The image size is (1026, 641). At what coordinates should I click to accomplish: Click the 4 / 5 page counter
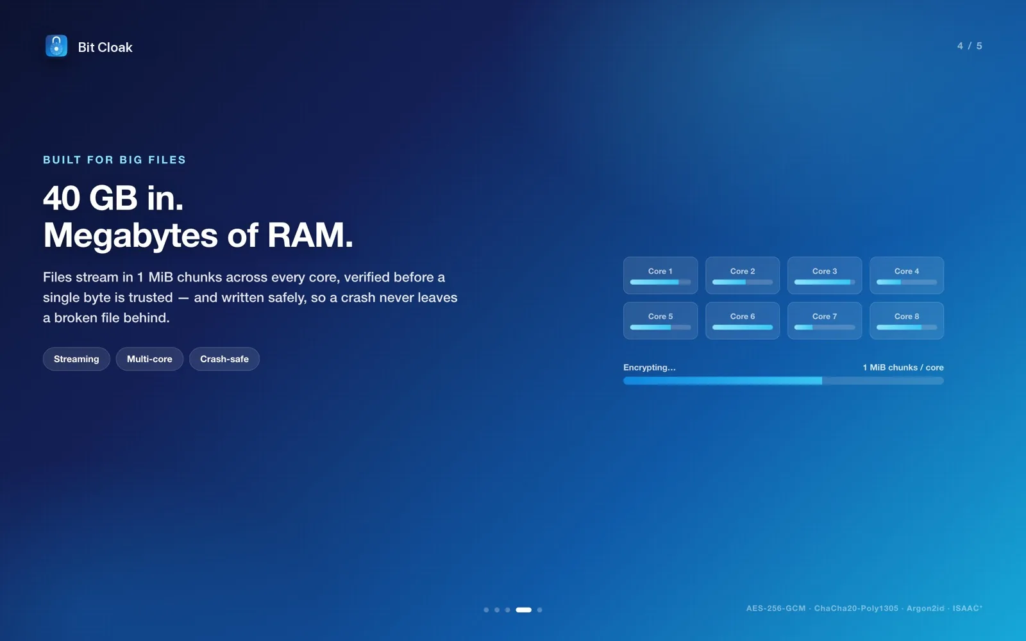point(970,46)
